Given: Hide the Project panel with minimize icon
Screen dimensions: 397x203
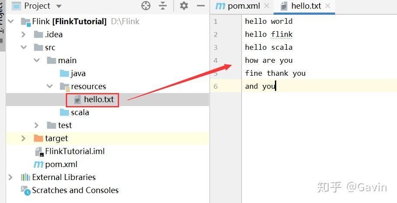Looking at the screenshot, I should [200, 6].
